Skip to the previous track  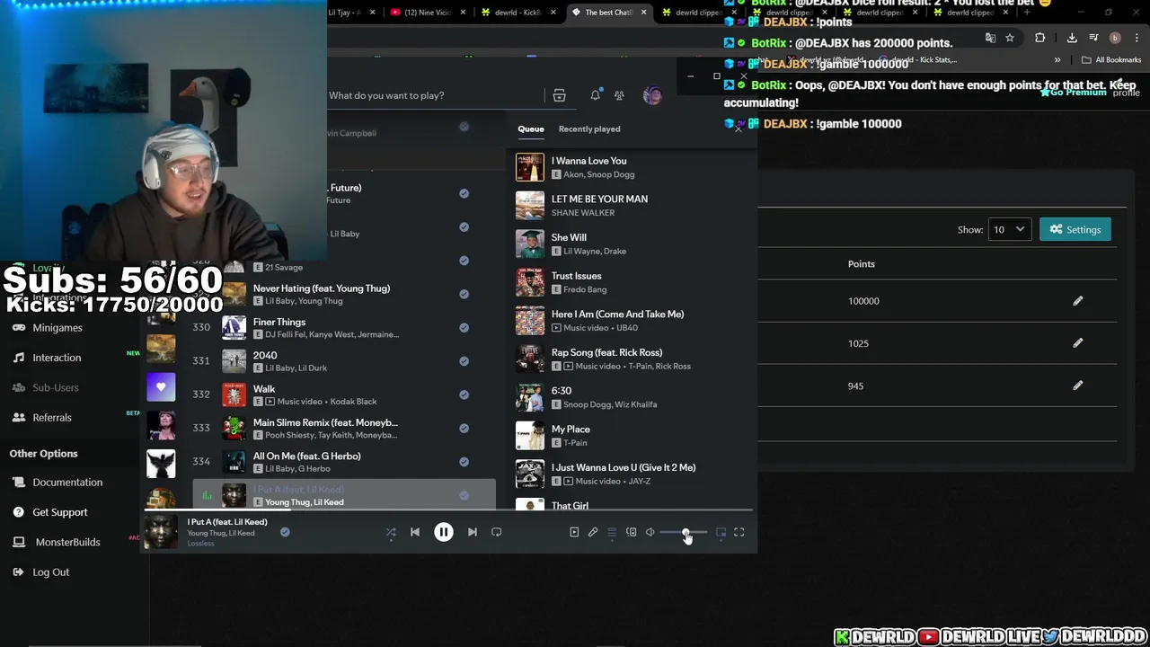coord(415,532)
